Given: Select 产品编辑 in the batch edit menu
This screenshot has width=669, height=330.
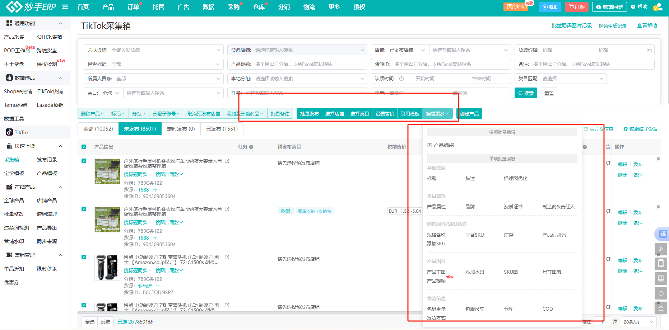Looking at the screenshot, I should pos(443,145).
